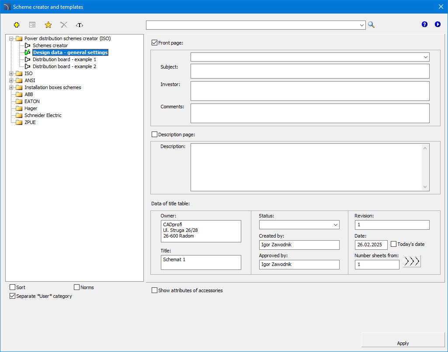Enable the Description page checkbox

154,135
